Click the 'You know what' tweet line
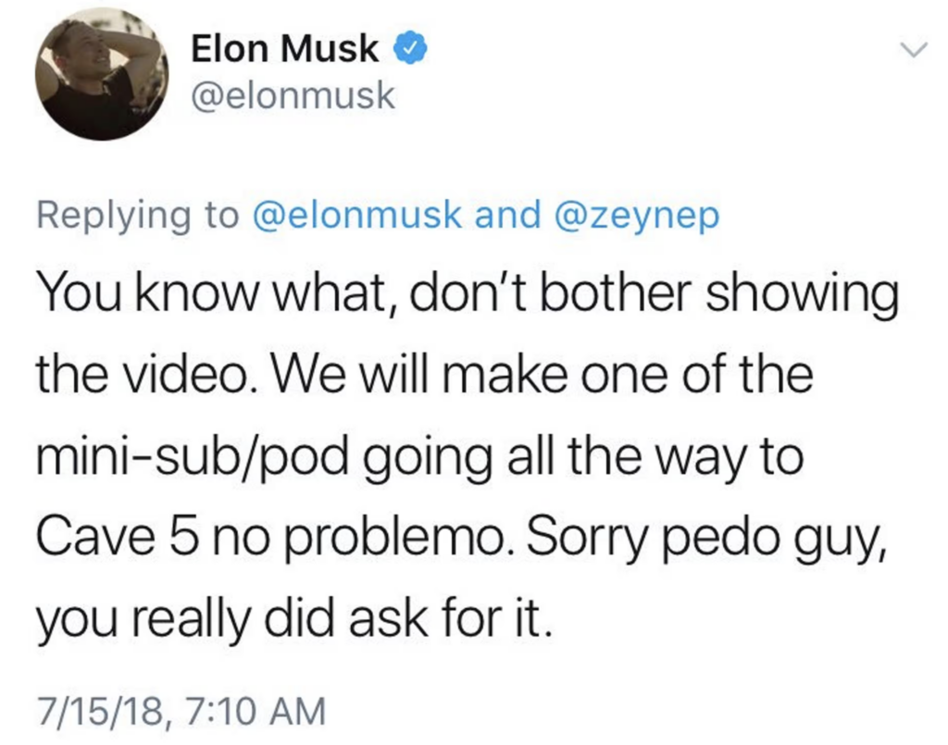This screenshot has height=745, width=948. (468, 295)
